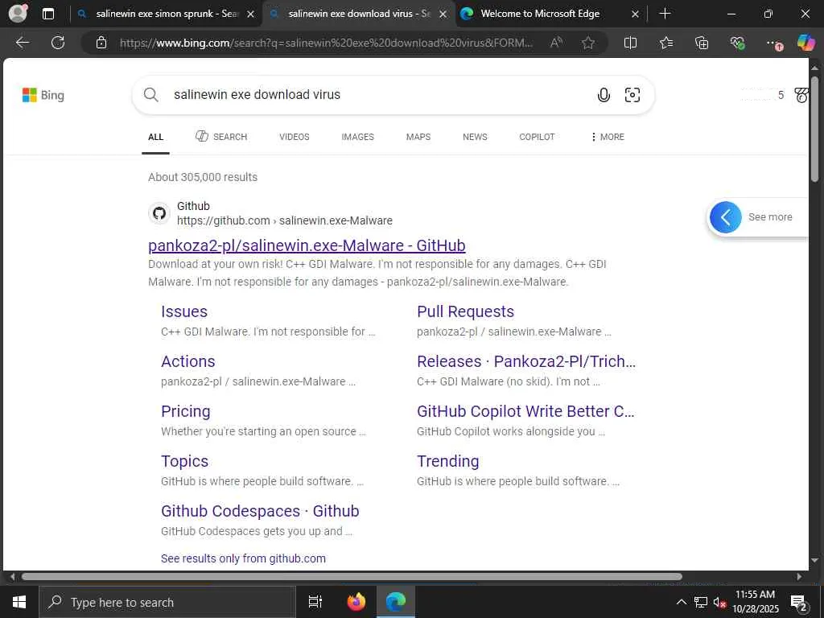Open the pankoza2-pl/salinewin.exe-Malware GitHub link

click(x=307, y=245)
